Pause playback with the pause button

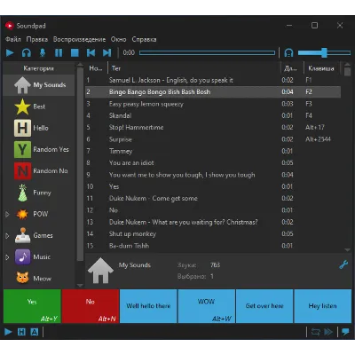point(59,53)
